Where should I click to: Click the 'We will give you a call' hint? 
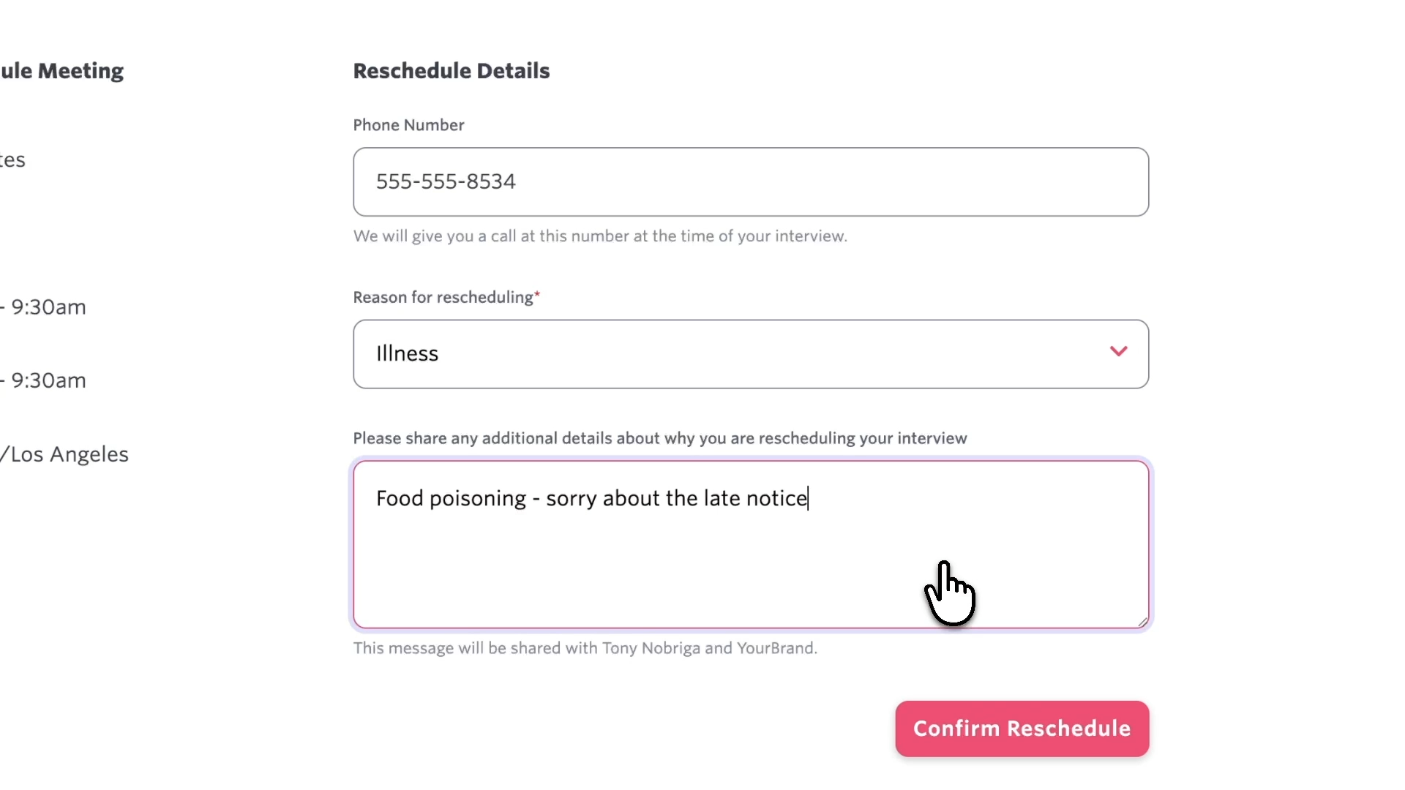[599, 236]
